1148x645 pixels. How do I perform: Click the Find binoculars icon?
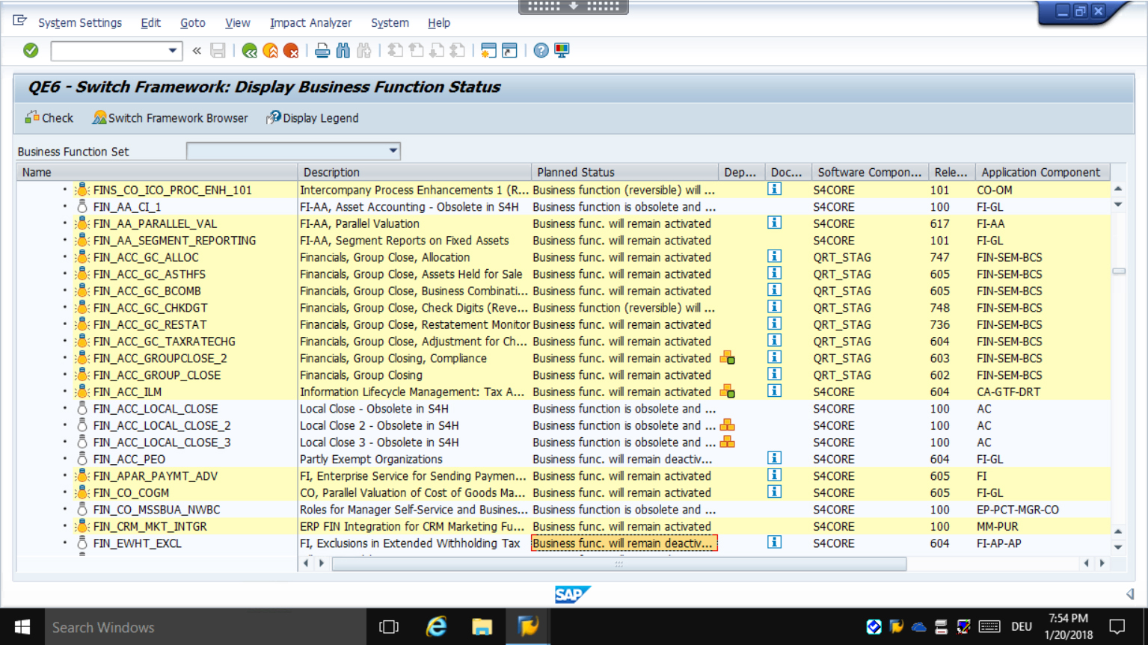[343, 50]
